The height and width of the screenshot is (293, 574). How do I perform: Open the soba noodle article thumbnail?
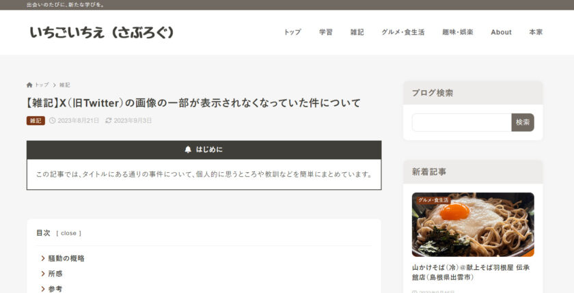point(473,225)
